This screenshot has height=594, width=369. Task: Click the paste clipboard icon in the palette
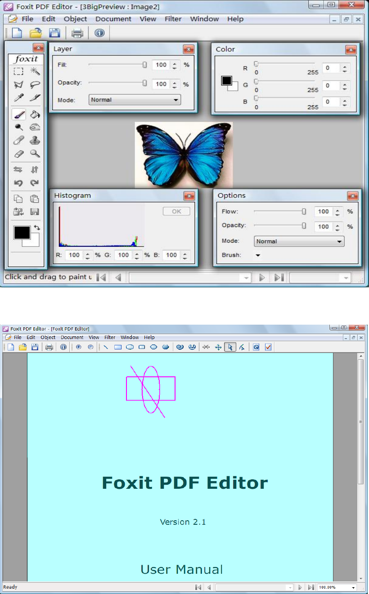[x=35, y=199]
